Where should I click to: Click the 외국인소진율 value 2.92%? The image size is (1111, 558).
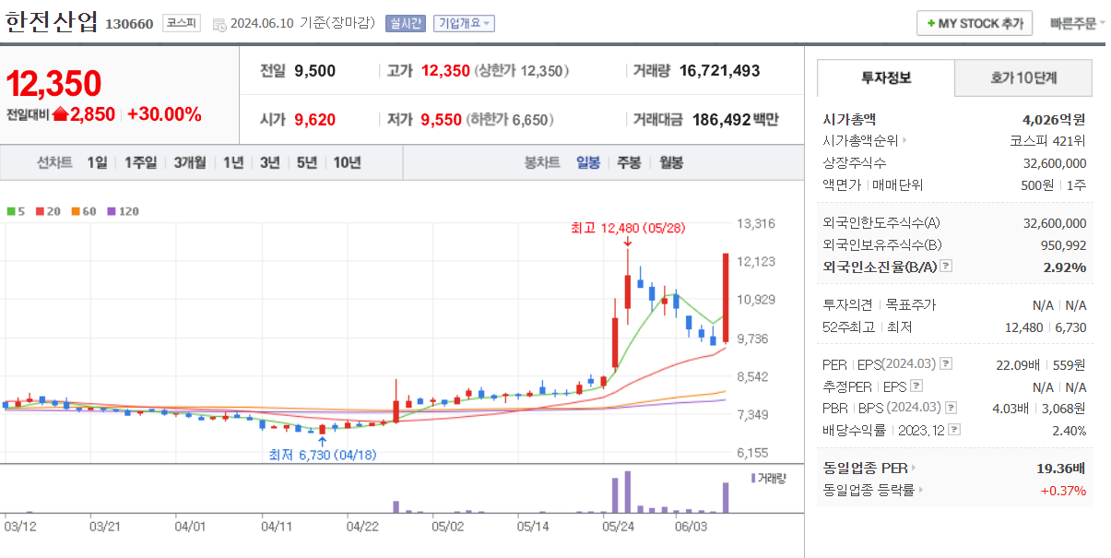tap(1066, 267)
